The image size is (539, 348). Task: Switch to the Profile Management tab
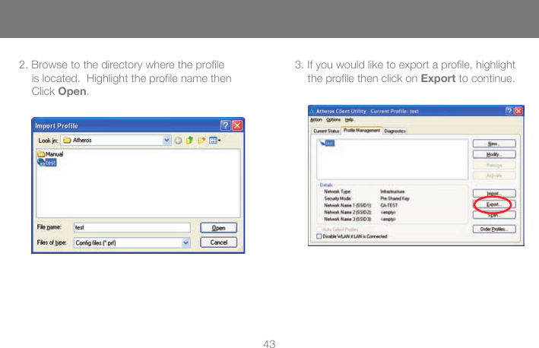click(362, 130)
